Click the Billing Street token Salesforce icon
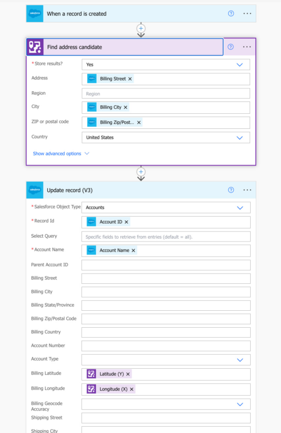This screenshot has height=433, width=281. tap(92, 79)
